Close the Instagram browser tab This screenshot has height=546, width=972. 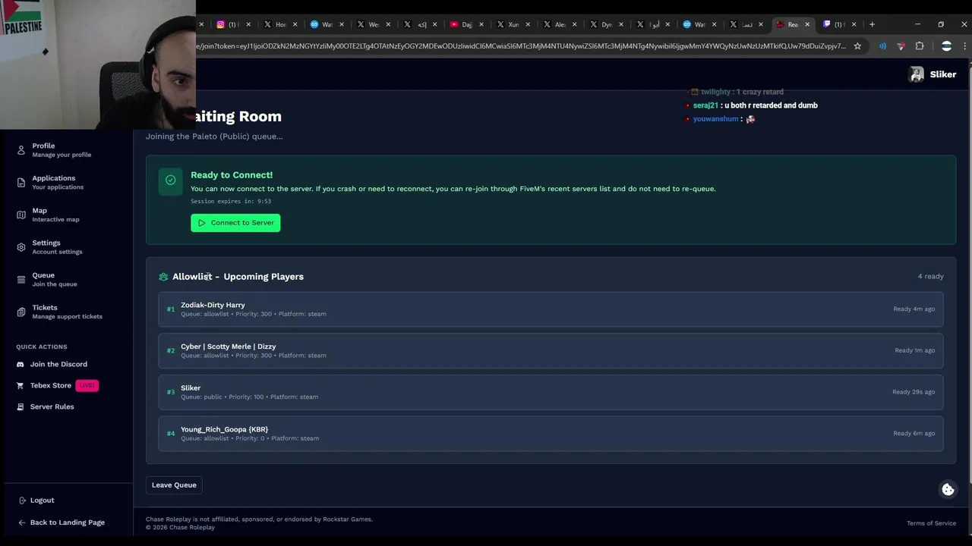pyautogui.click(x=248, y=24)
